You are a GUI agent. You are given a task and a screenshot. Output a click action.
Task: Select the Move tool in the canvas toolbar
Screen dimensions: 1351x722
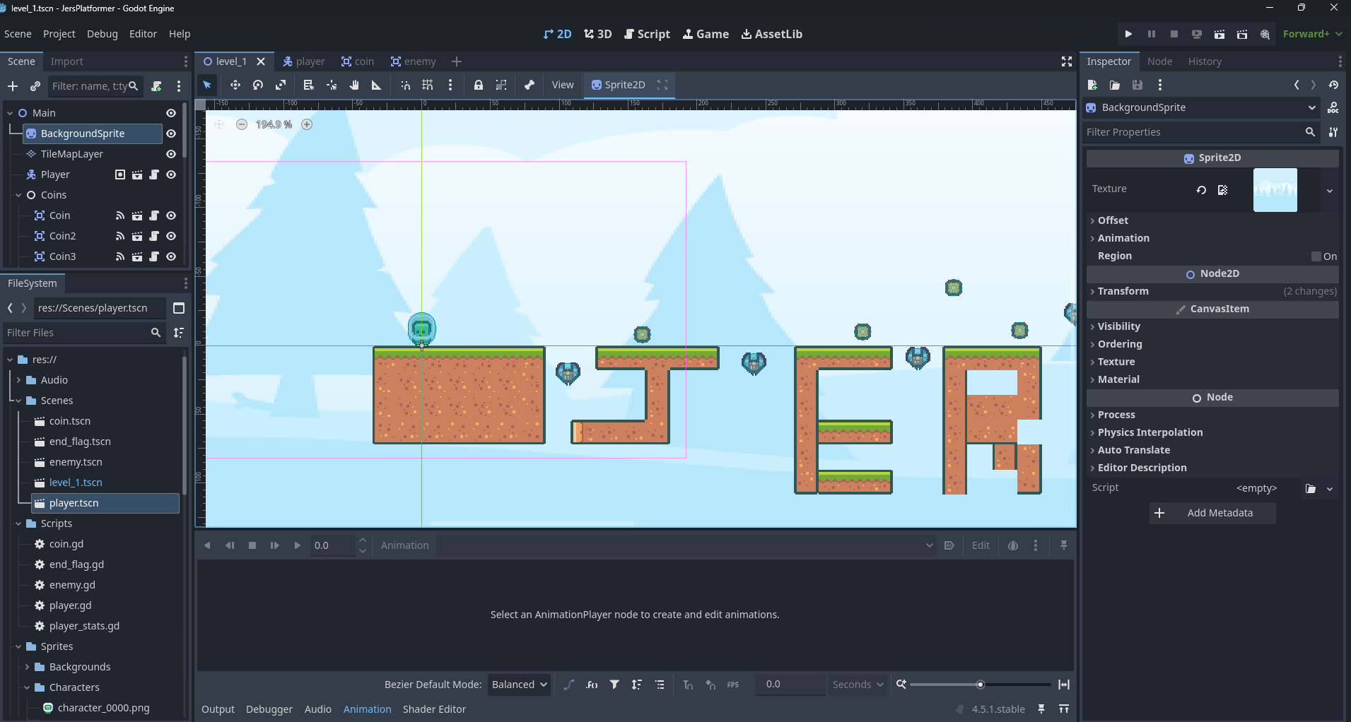pyautogui.click(x=235, y=85)
